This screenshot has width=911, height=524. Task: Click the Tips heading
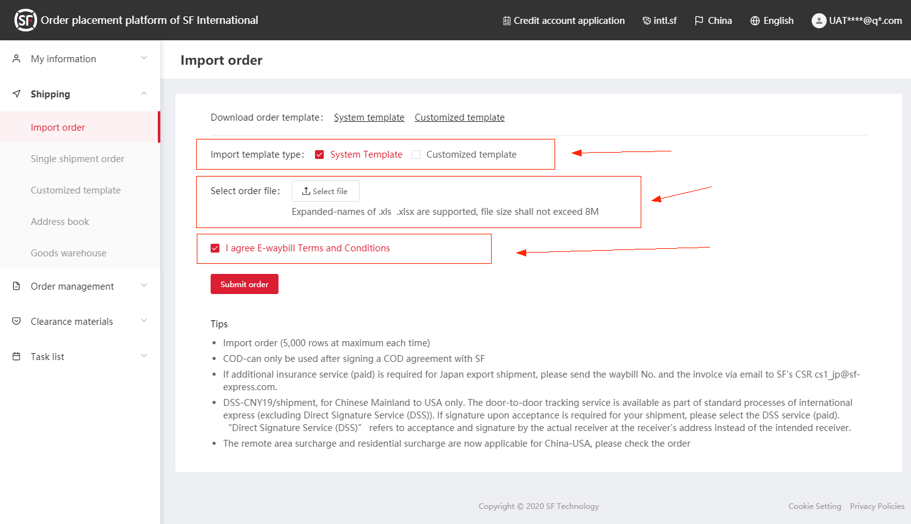click(x=219, y=324)
